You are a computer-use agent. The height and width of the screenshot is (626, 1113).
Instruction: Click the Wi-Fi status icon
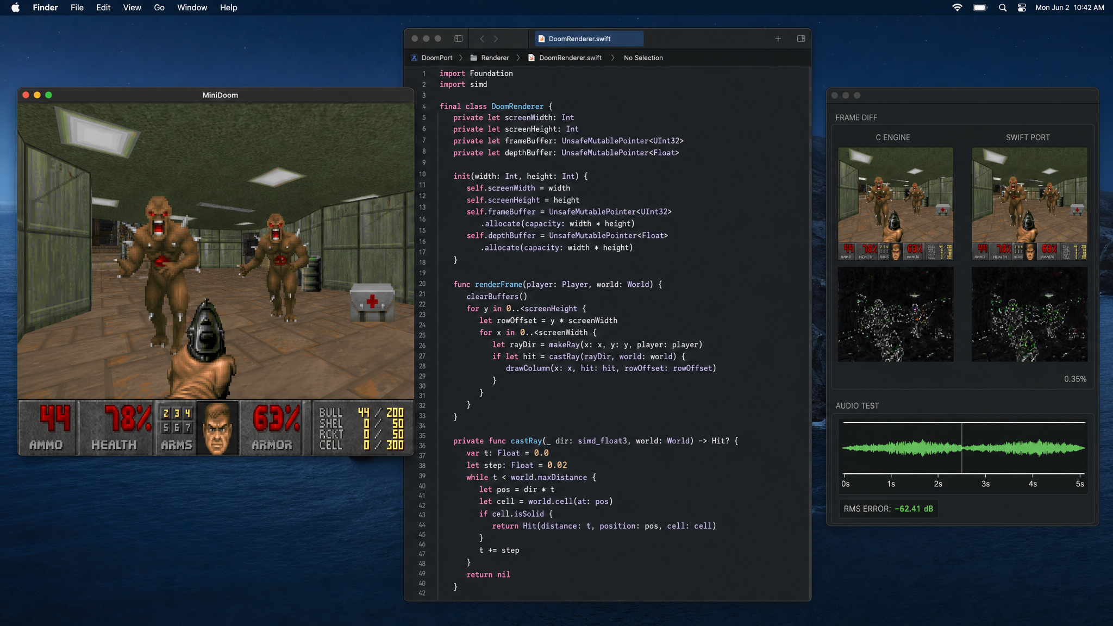coord(958,8)
